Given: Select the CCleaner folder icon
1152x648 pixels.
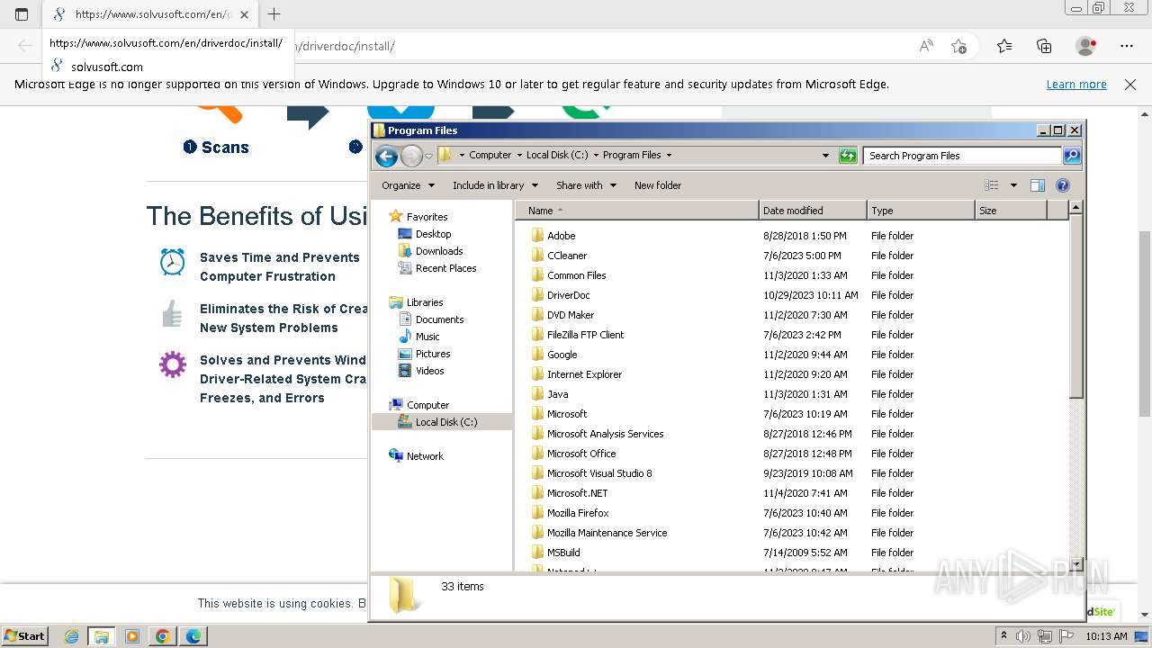Looking at the screenshot, I should pyautogui.click(x=537, y=256).
